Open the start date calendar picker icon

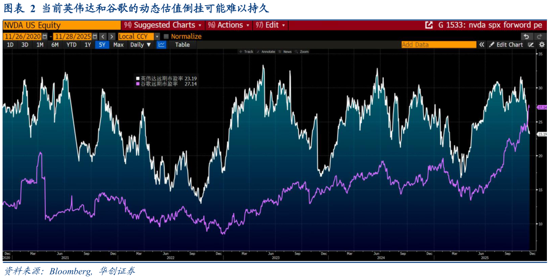(45, 37)
